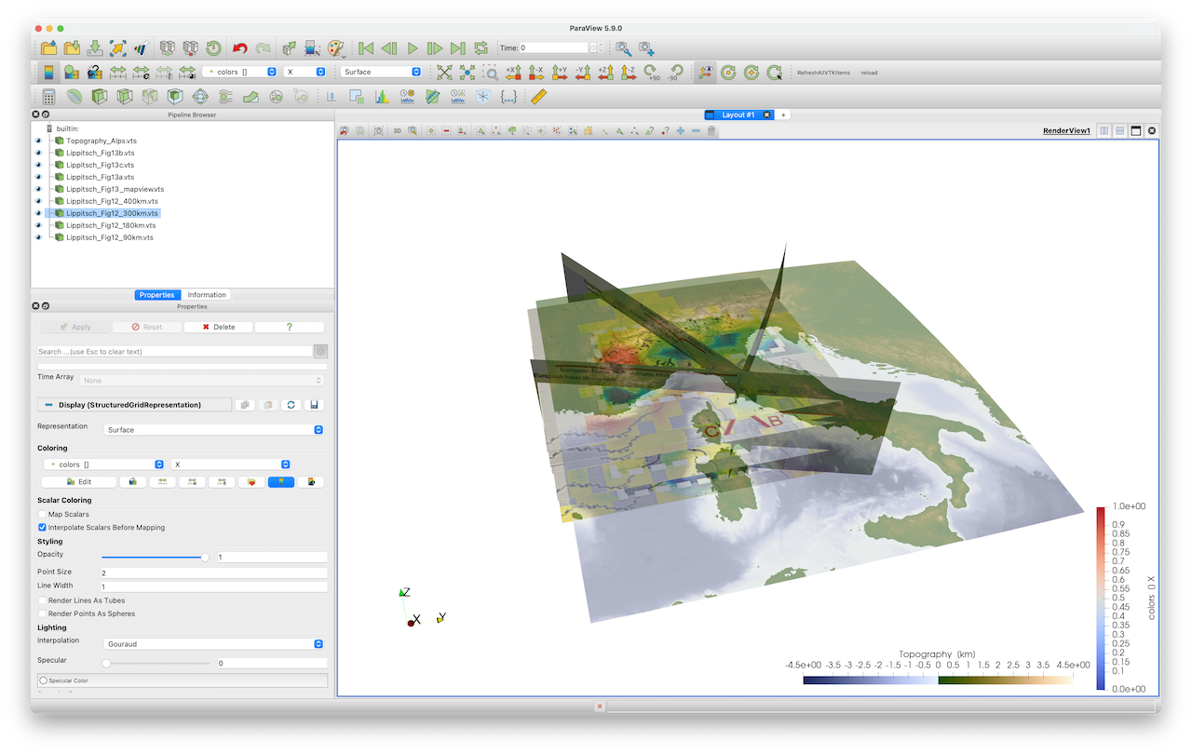Click the Edit color map button
Viewport: 1192px width, 754px height.
79,482
